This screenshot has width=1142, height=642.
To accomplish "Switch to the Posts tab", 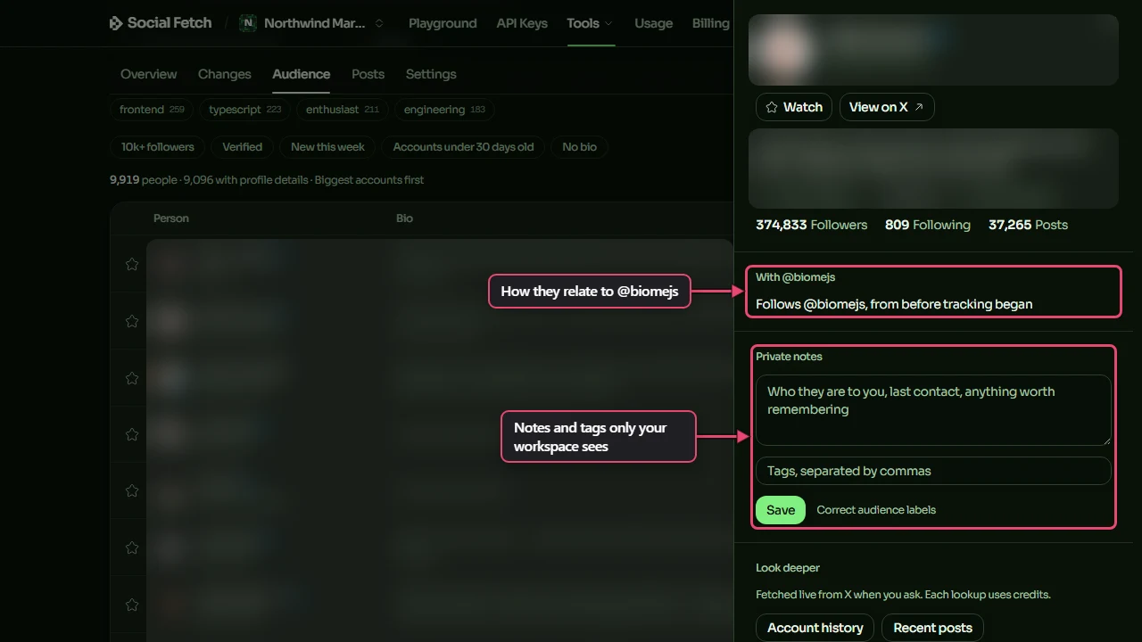I will click(x=368, y=74).
